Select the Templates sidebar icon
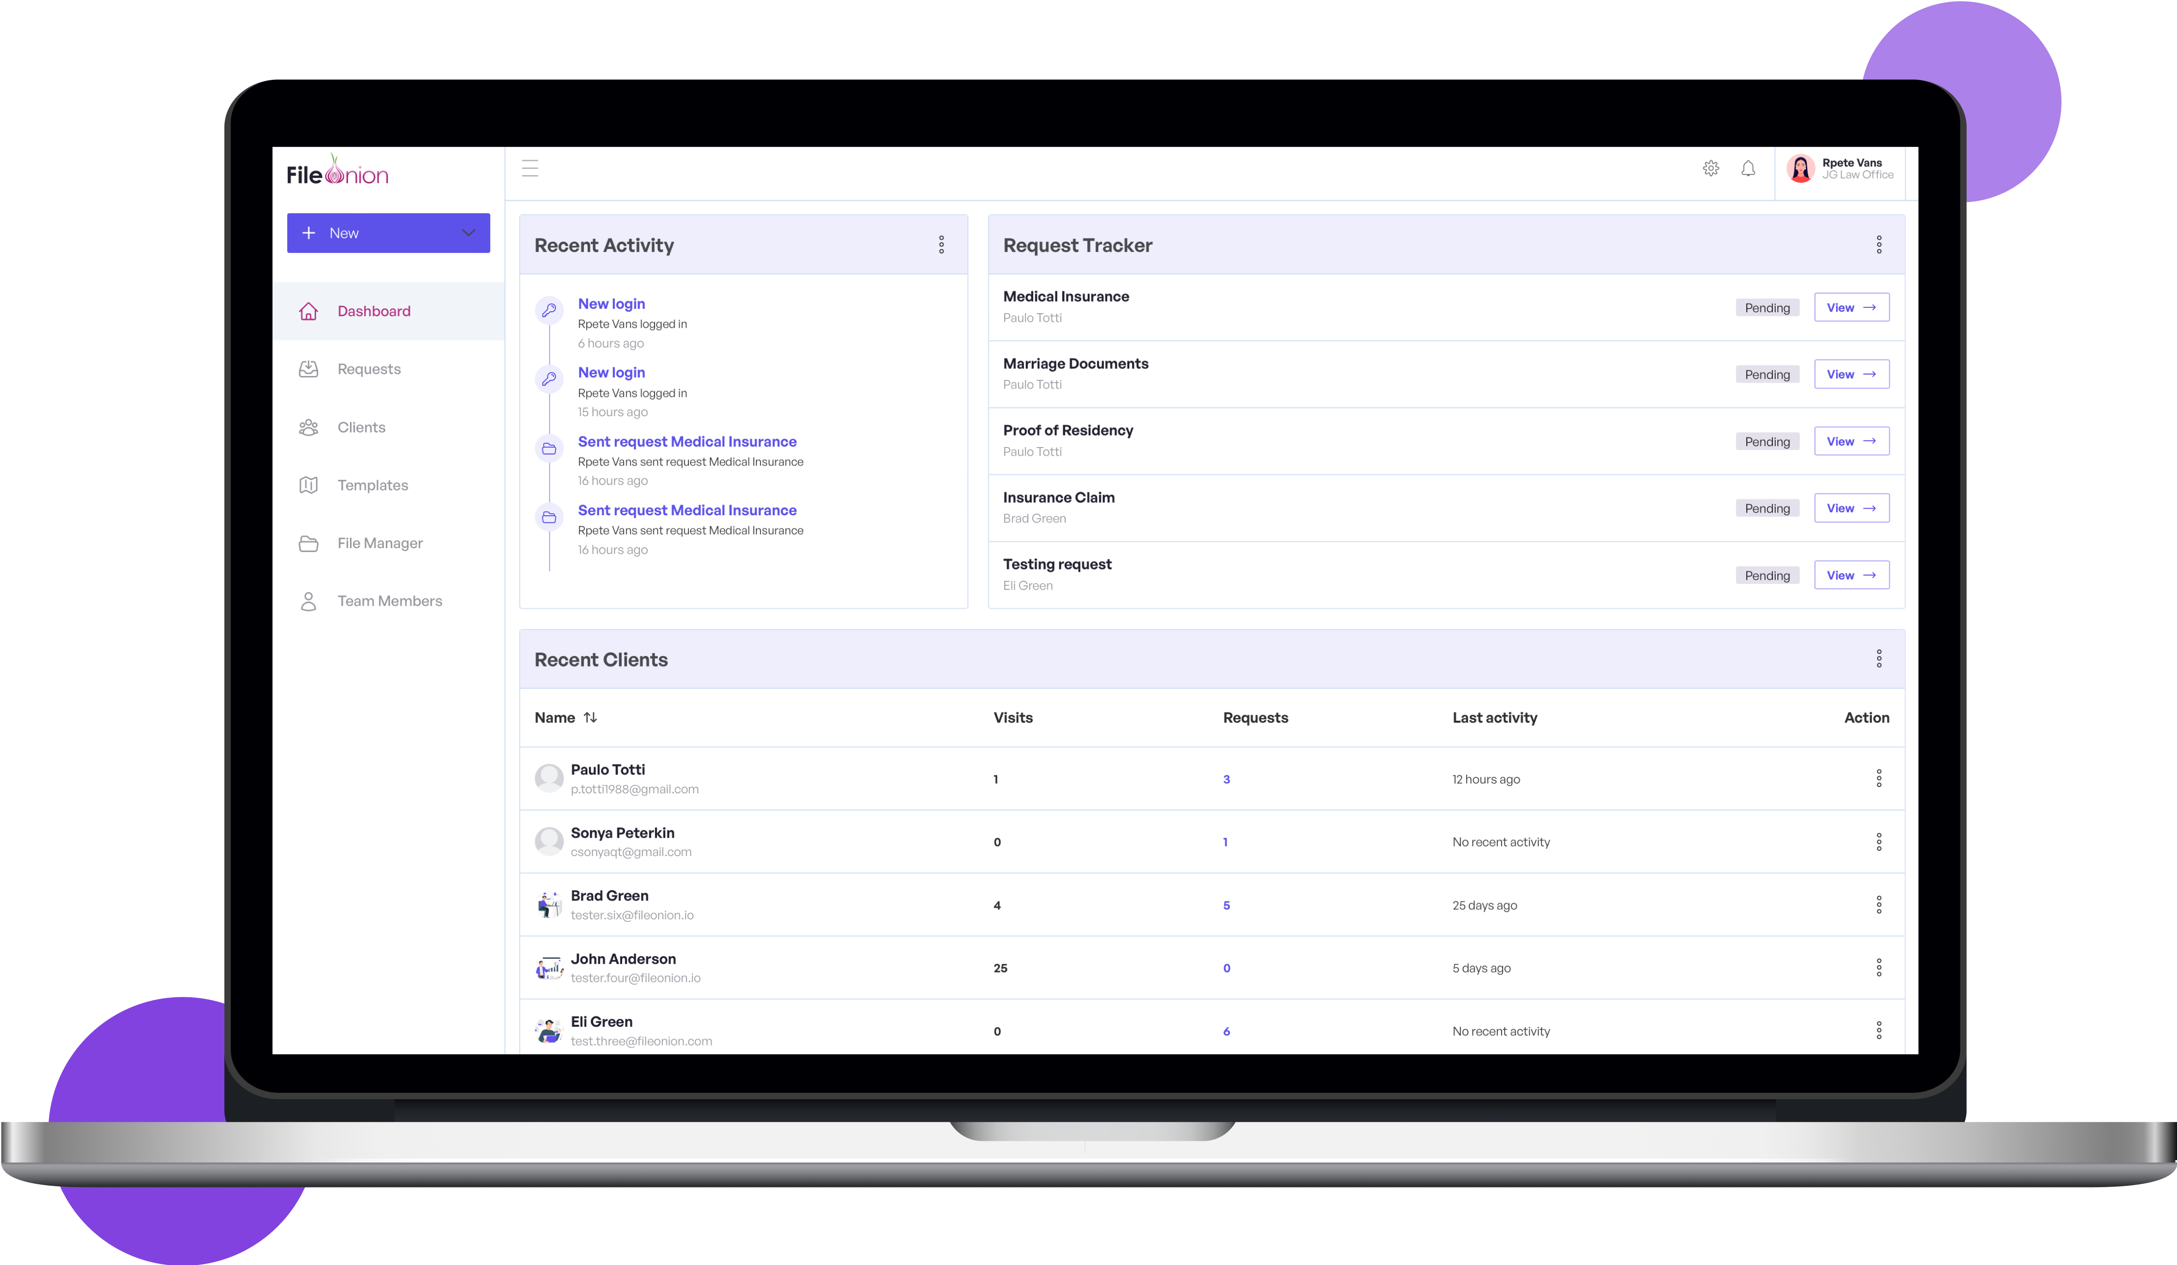Viewport: 2177px width, 1265px height. pyautogui.click(x=308, y=484)
